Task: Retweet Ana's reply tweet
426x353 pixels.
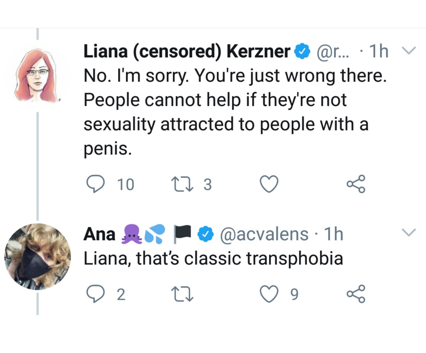Action: 183,294
